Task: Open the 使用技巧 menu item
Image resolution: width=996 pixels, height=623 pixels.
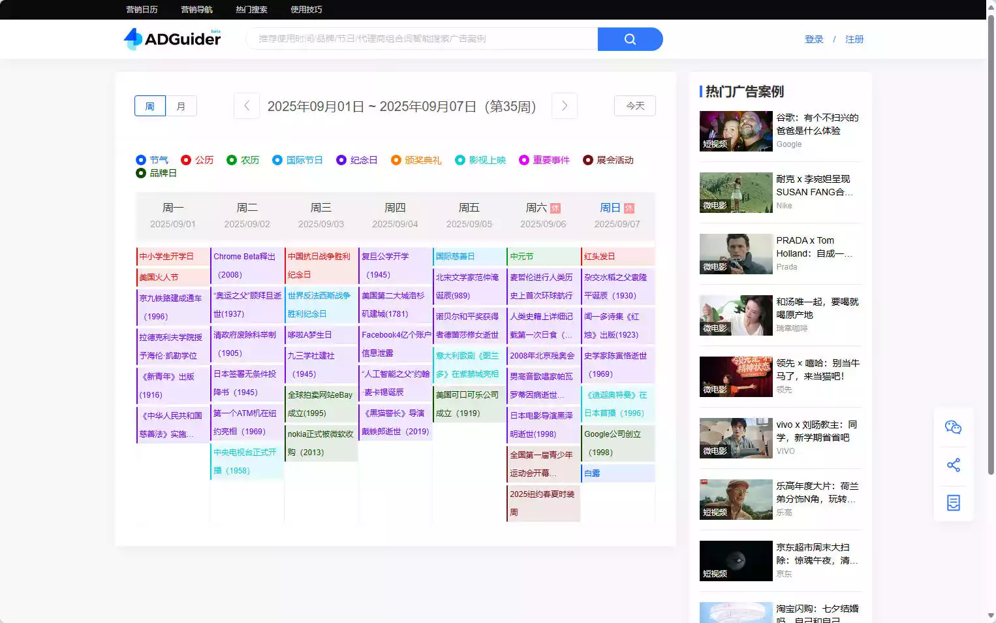Action: point(307,10)
